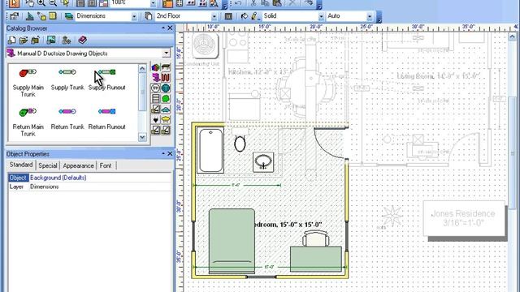Screen dimensions: 520x292
Task: Click the bathtub in the floor plan
Action: 210,151
